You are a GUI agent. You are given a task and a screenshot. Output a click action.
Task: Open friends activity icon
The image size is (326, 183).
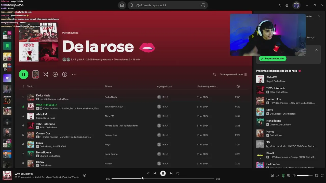pyautogui.click(x=287, y=5)
